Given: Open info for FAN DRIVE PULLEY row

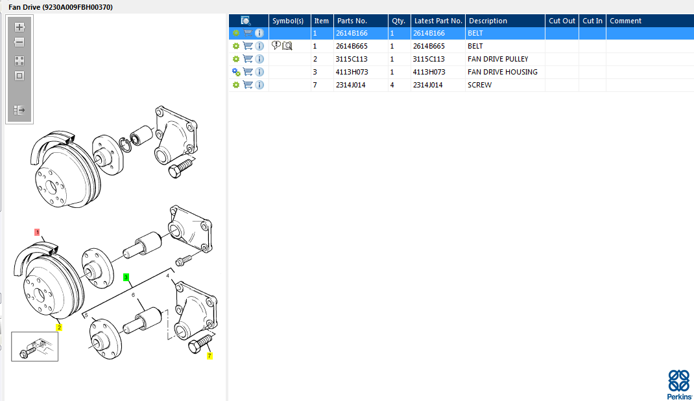Looking at the screenshot, I should [259, 59].
